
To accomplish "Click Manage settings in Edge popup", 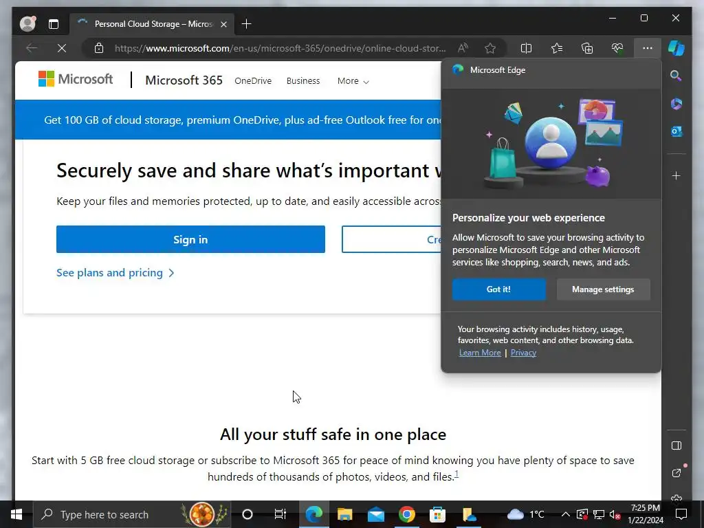I will pos(603,289).
